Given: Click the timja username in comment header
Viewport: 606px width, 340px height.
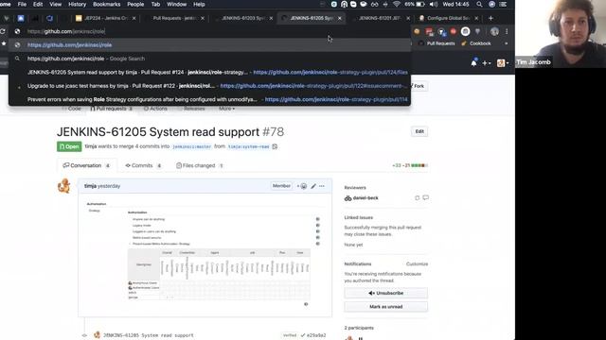Looking at the screenshot, I should [x=90, y=186].
